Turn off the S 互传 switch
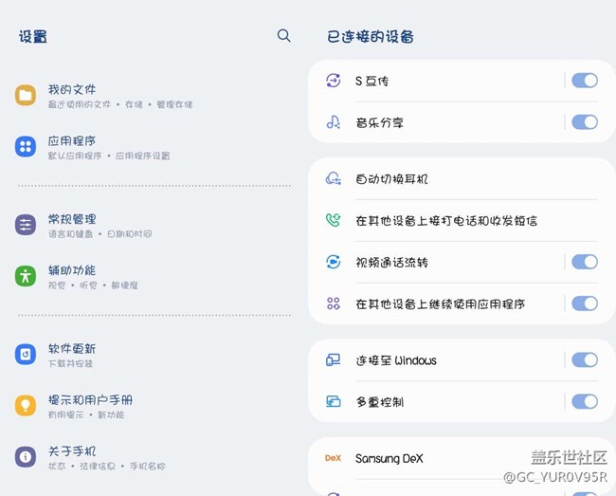 (584, 81)
